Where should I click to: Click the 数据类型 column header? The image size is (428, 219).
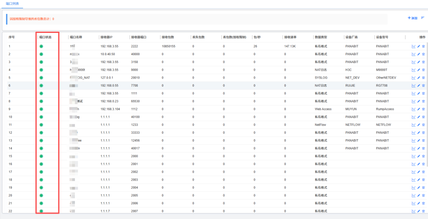321,37
